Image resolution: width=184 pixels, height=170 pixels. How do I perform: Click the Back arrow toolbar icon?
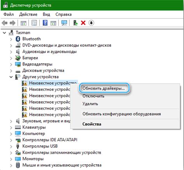point(5,23)
